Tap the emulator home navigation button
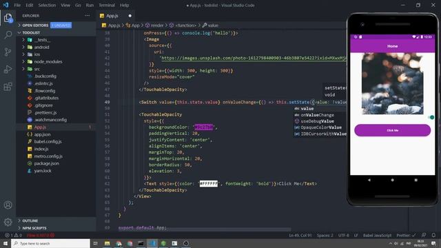The image size is (441, 248). (x=392, y=180)
